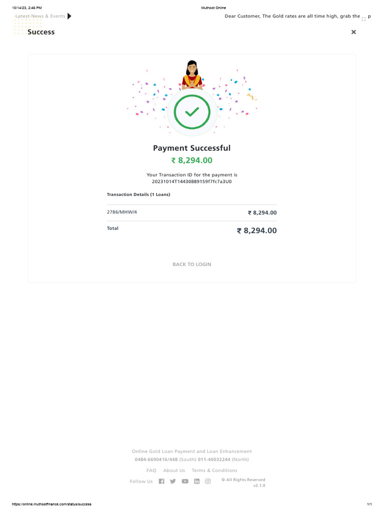Click BACK TO LOGIN
Screen dimensions: 384x513
point(192,265)
